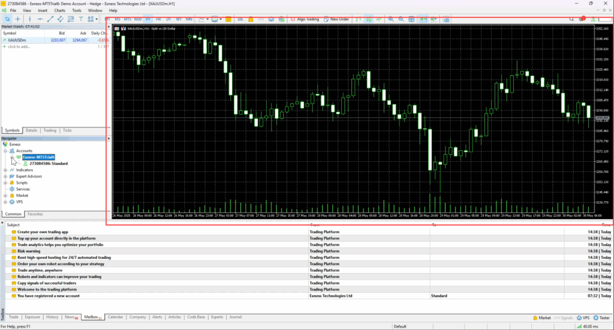Collapse the Accounts tree node

5,151
